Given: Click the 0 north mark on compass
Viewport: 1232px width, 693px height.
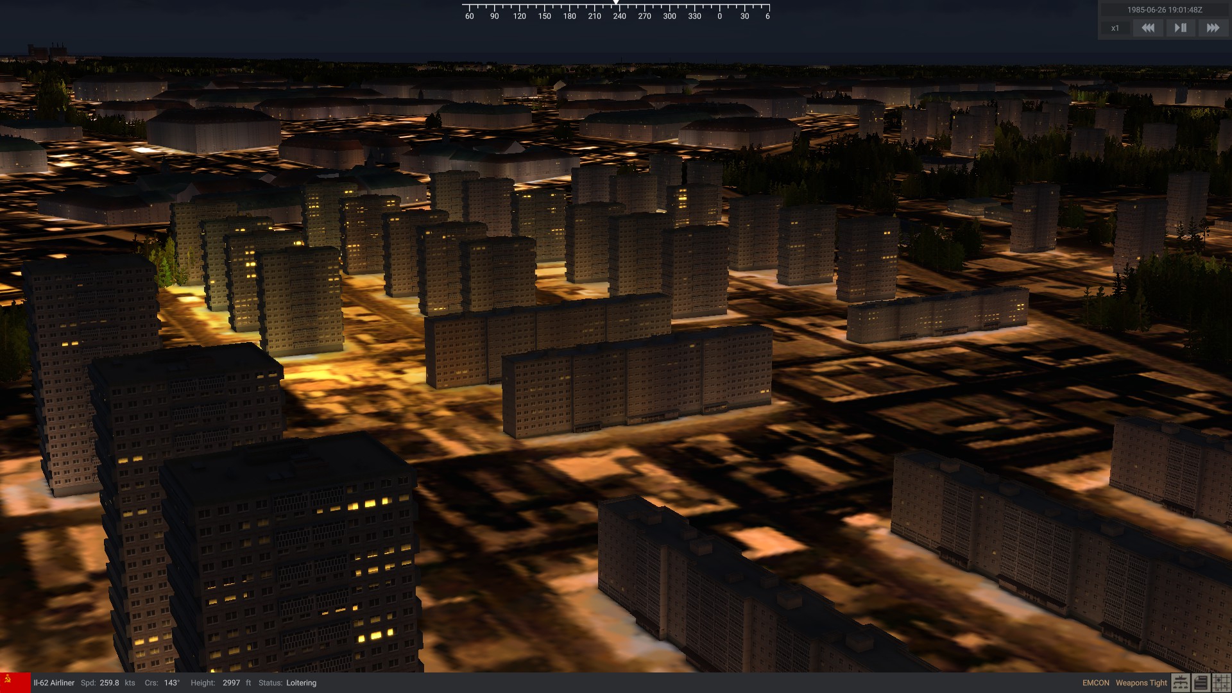Looking at the screenshot, I should 719,16.
